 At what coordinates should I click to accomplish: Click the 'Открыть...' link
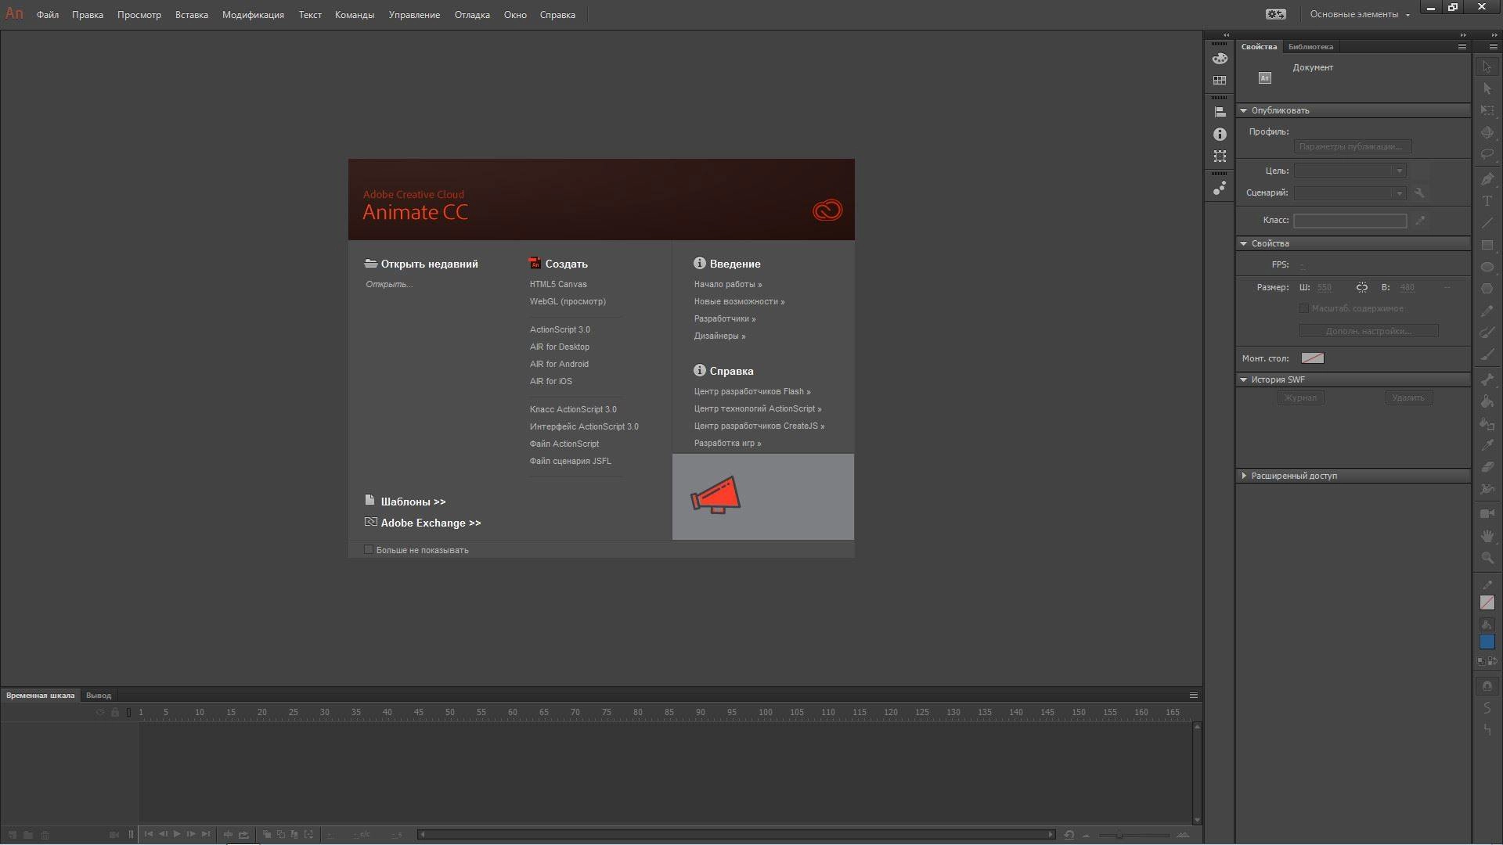click(x=389, y=284)
